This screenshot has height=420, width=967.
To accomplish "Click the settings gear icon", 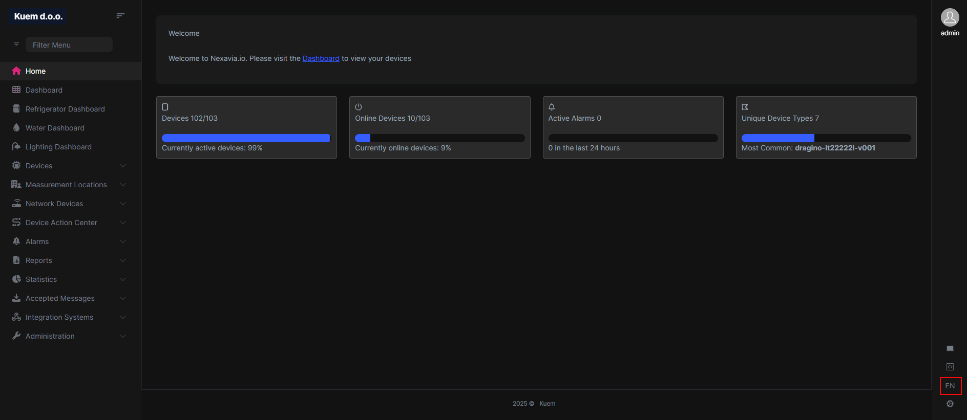I will (x=950, y=404).
